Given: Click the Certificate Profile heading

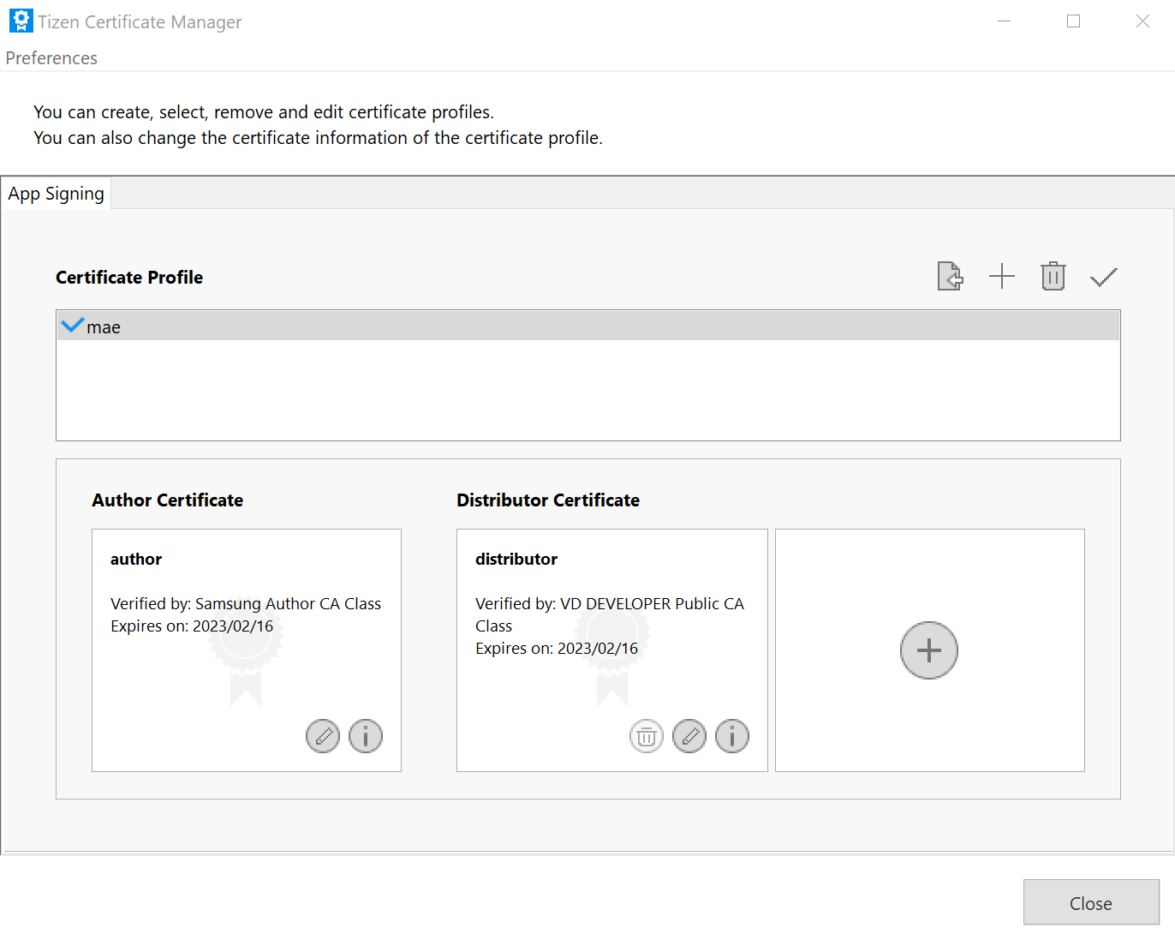Looking at the screenshot, I should pos(129,278).
